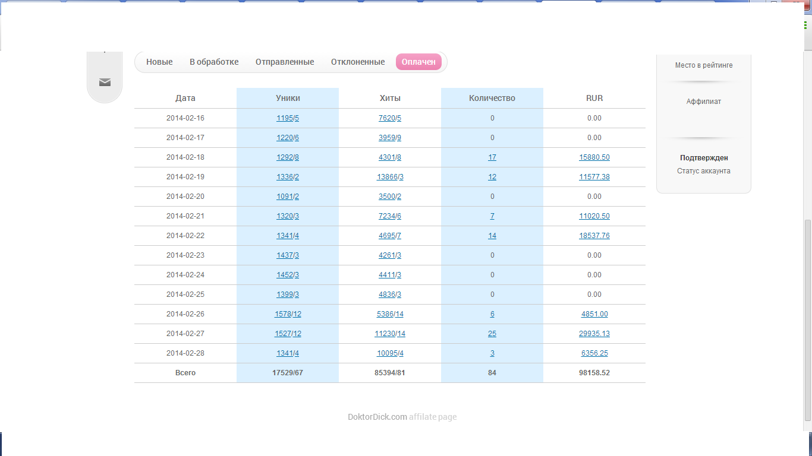Image resolution: width=812 pixels, height=456 pixels.
Task: Click the envelope mail icon in sidebar
Action: [105, 82]
